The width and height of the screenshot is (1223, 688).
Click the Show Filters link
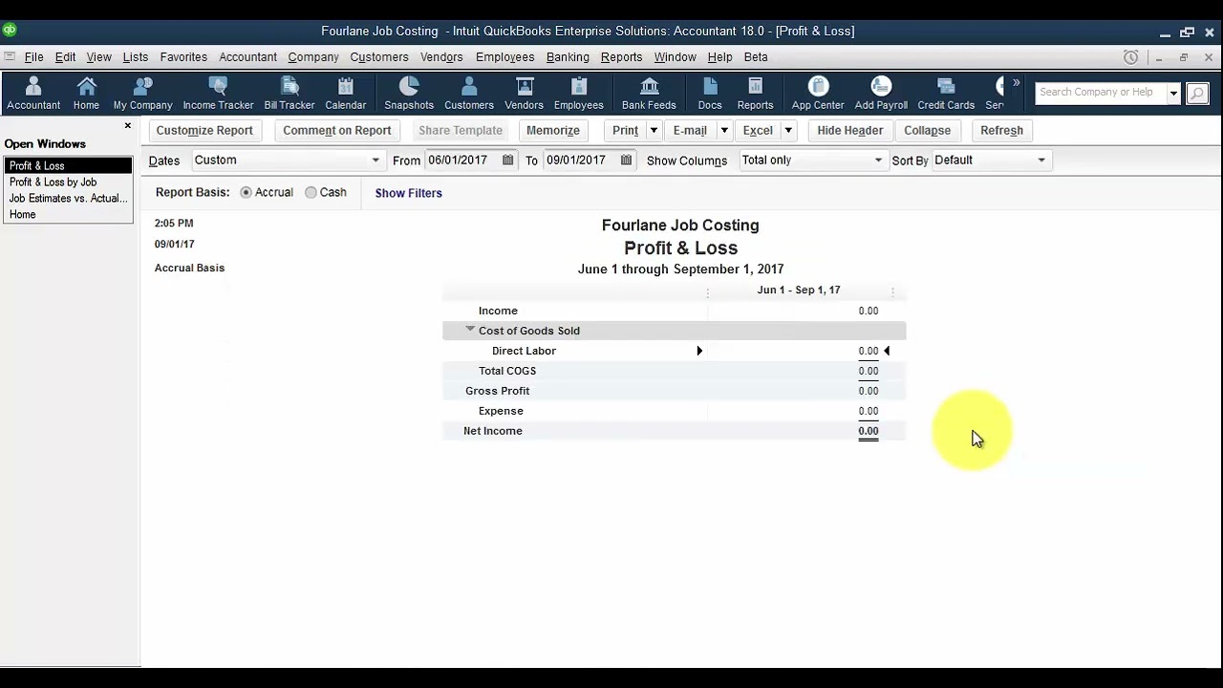[x=409, y=193]
